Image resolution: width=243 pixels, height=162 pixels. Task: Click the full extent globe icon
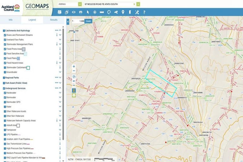[74, 76]
